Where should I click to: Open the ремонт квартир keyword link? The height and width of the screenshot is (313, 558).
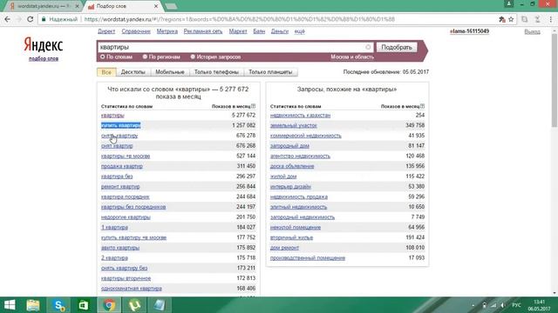click(120, 186)
